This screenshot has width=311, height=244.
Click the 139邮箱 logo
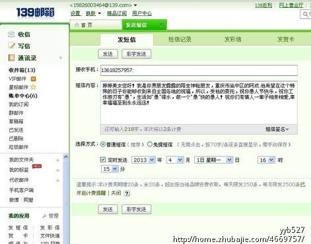(x=35, y=13)
